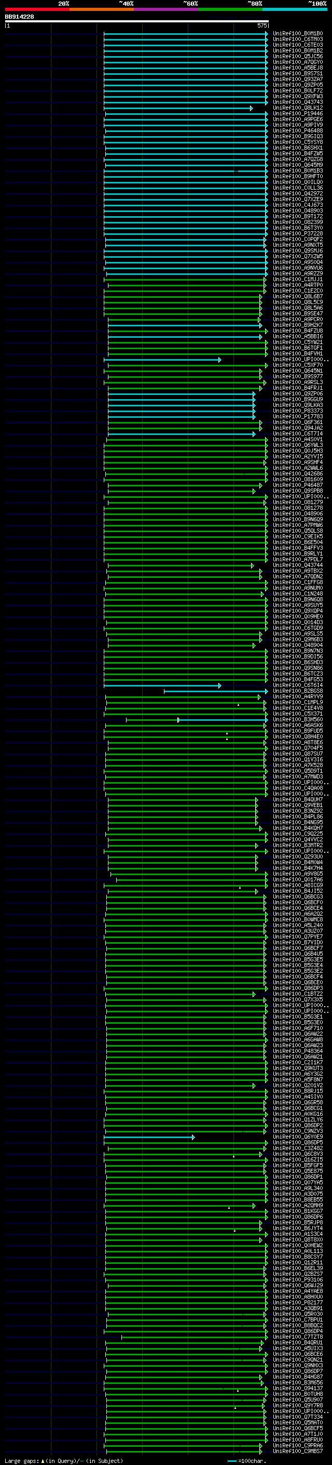Image resolution: width=332 pixels, height=1465 pixels.
Task: Select the UniRef100_Q7T334 label
Action: click(x=298, y=1417)
